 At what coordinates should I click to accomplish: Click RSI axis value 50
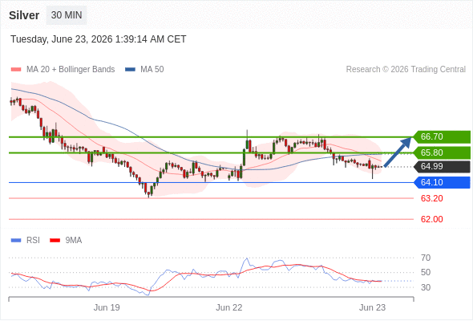pos(426,272)
